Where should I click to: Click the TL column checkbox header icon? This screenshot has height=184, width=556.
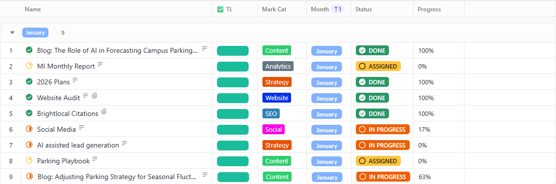220,9
